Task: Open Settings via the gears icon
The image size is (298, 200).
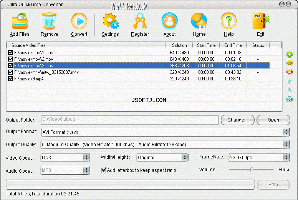Action: coord(110,21)
